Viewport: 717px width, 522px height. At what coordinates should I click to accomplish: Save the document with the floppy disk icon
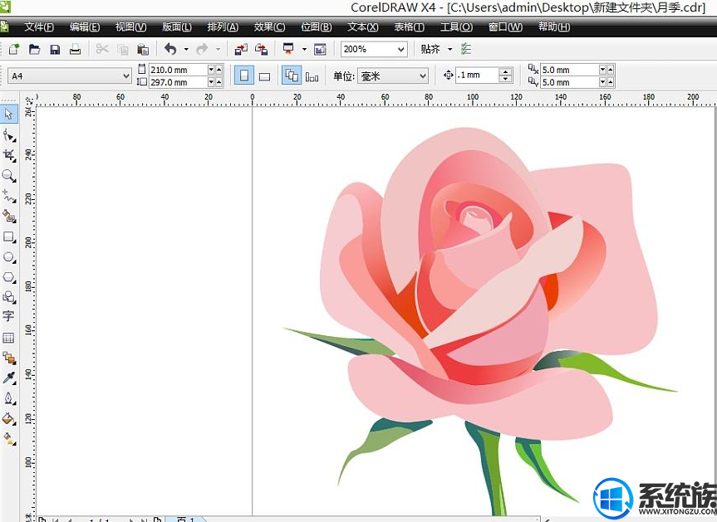click(x=55, y=49)
